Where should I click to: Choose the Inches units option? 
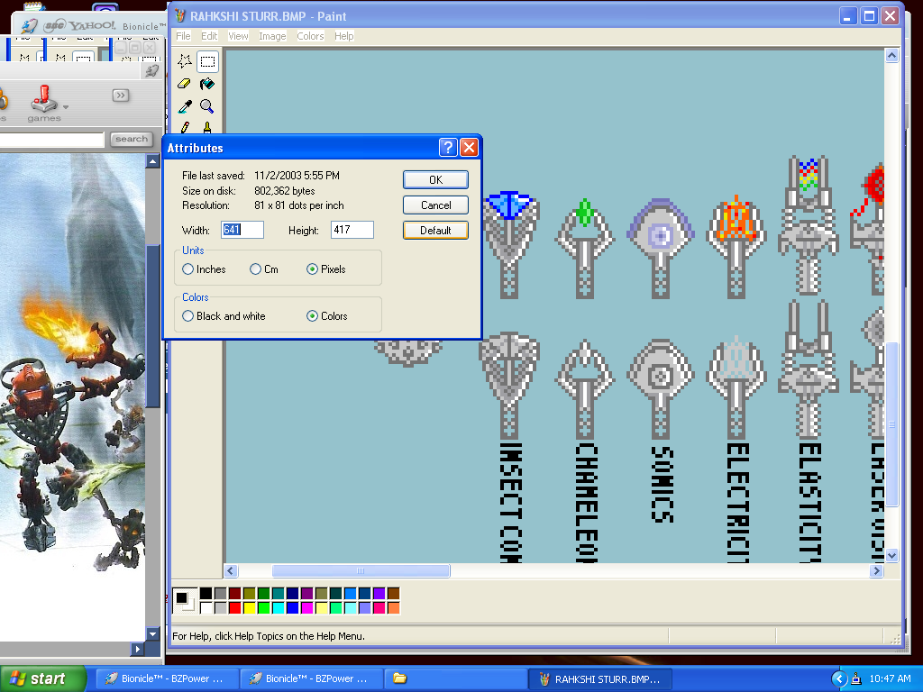[187, 269]
